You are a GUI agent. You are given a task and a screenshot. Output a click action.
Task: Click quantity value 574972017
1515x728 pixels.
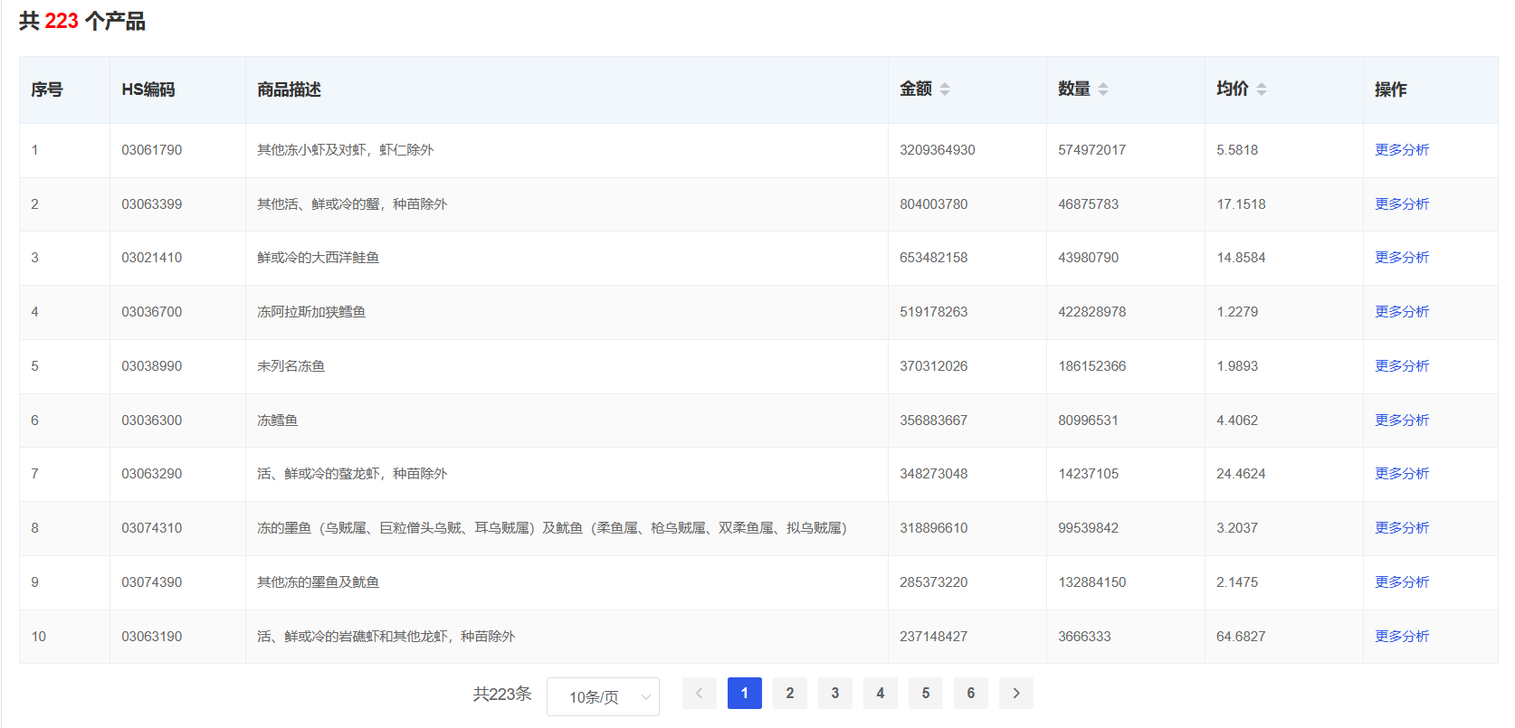[1092, 150]
